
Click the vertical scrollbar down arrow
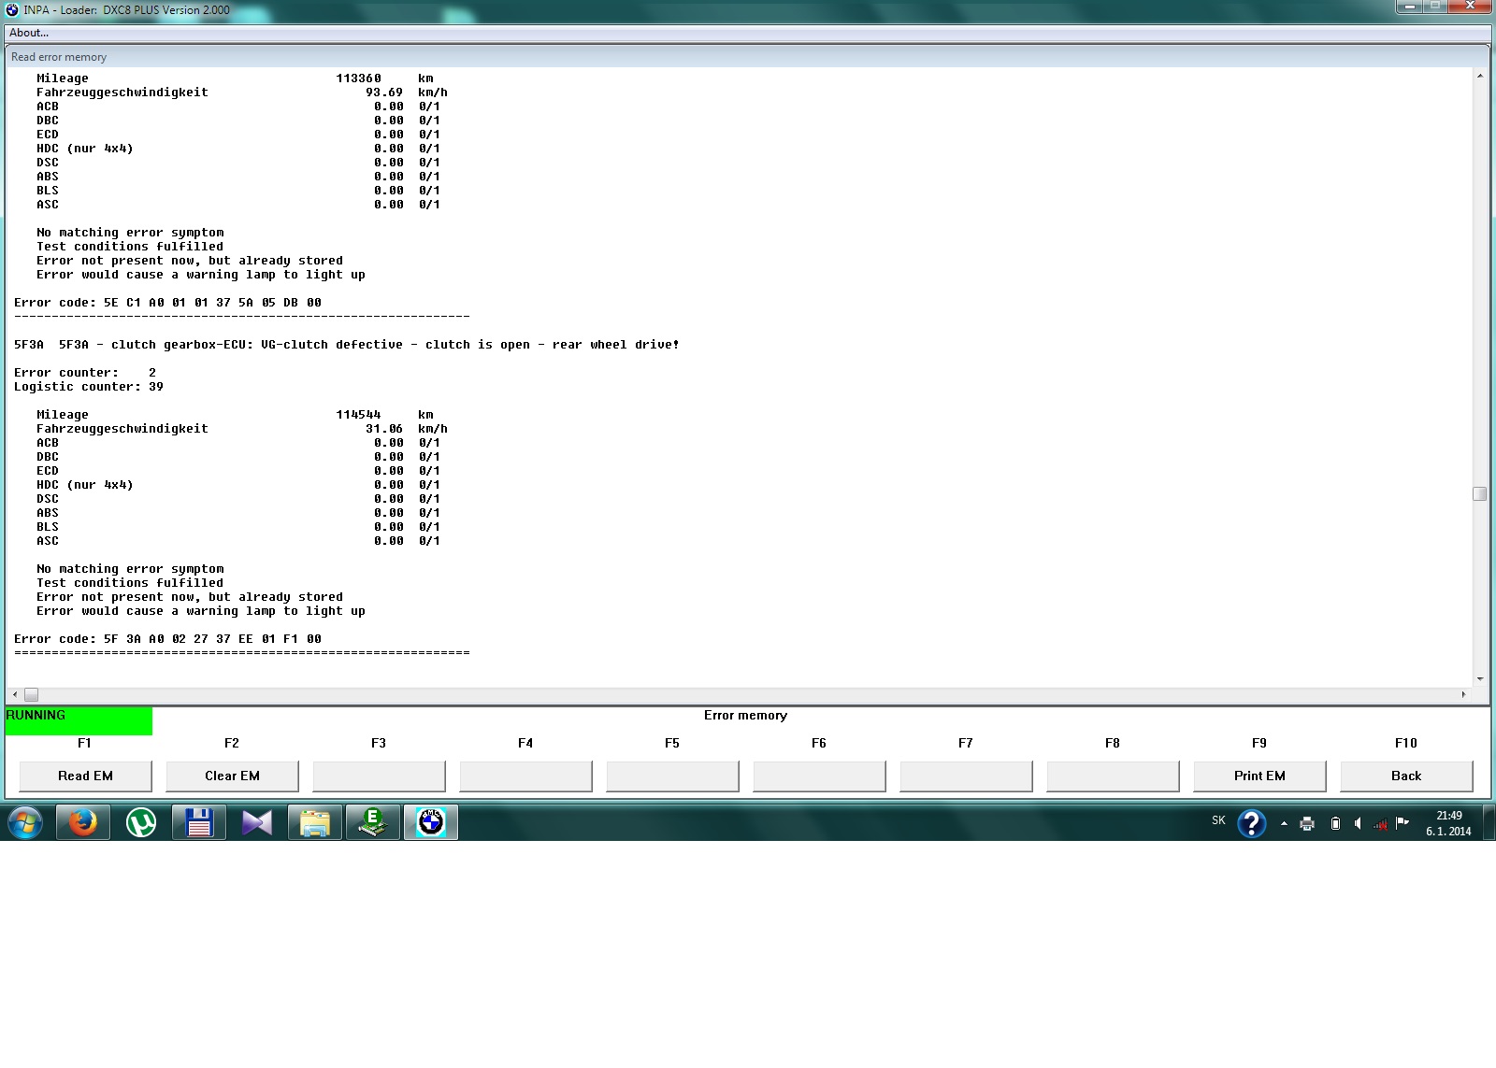[x=1479, y=679]
